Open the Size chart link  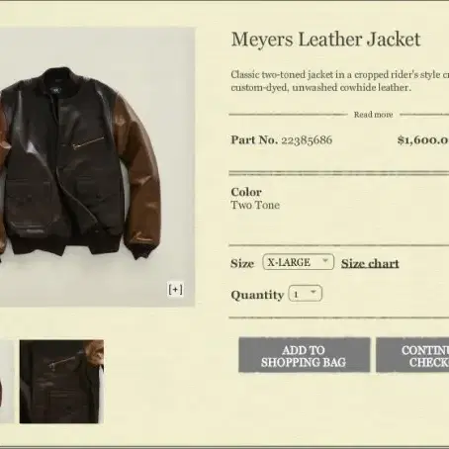click(370, 263)
